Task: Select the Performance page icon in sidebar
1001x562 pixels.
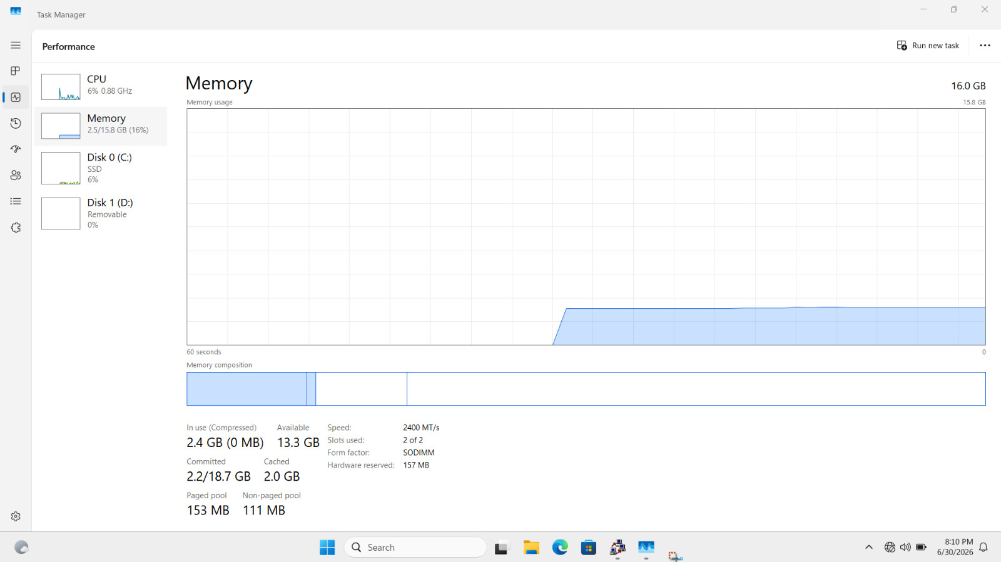Action: (x=16, y=97)
